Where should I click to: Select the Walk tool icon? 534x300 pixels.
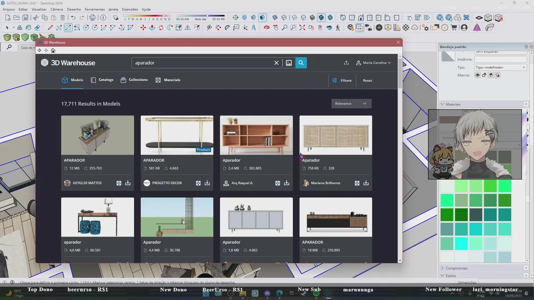pyautogui.click(x=338, y=27)
